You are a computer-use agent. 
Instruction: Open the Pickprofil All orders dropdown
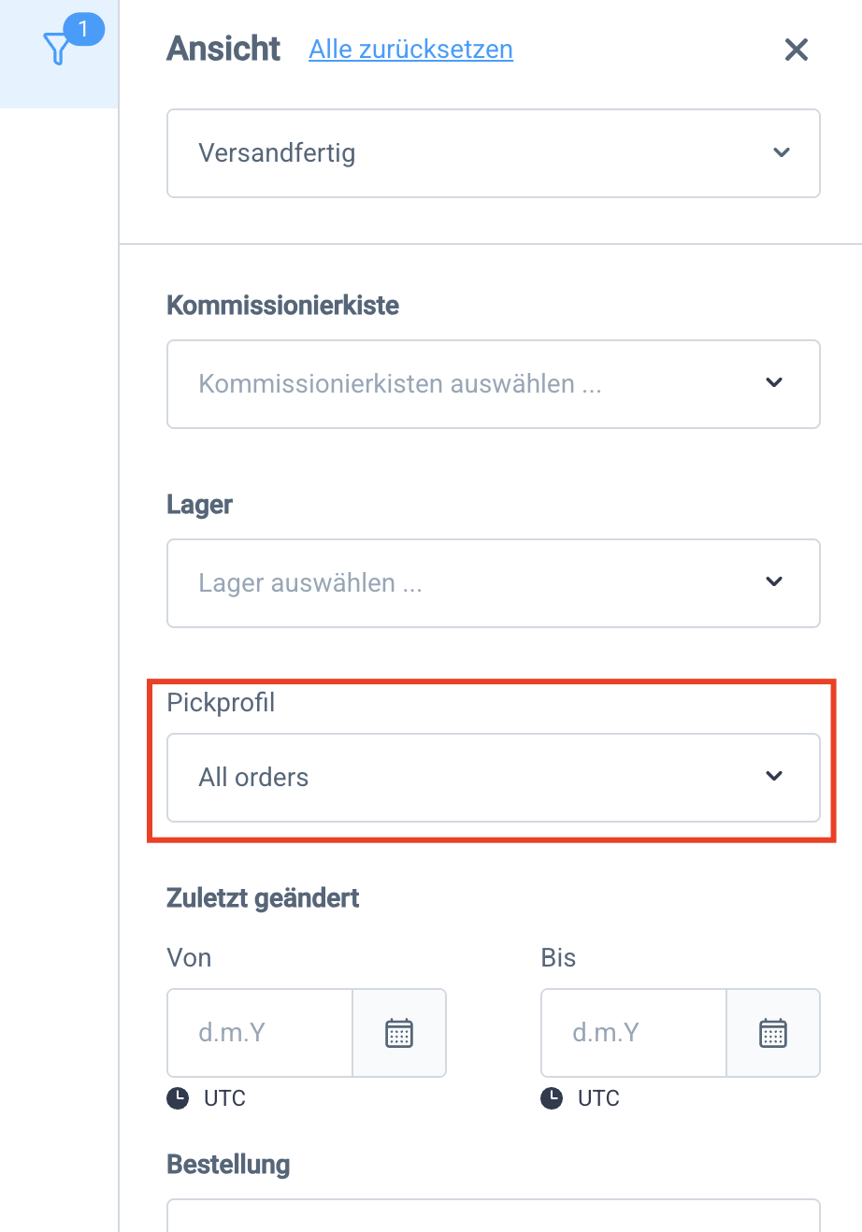click(467, 778)
